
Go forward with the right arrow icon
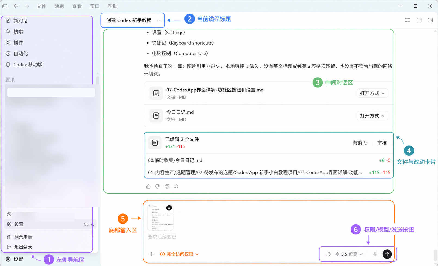click(27, 6)
